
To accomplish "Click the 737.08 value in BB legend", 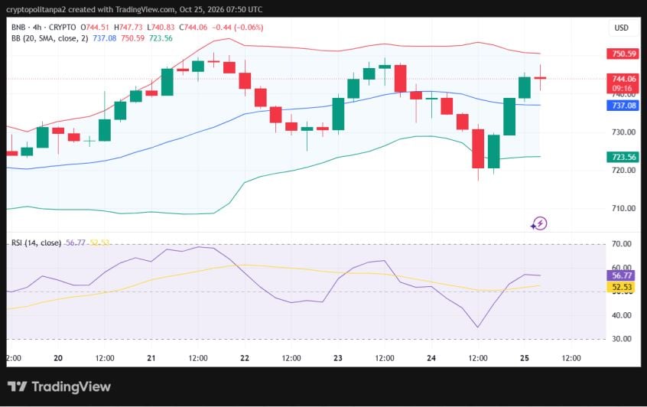I will coord(105,38).
